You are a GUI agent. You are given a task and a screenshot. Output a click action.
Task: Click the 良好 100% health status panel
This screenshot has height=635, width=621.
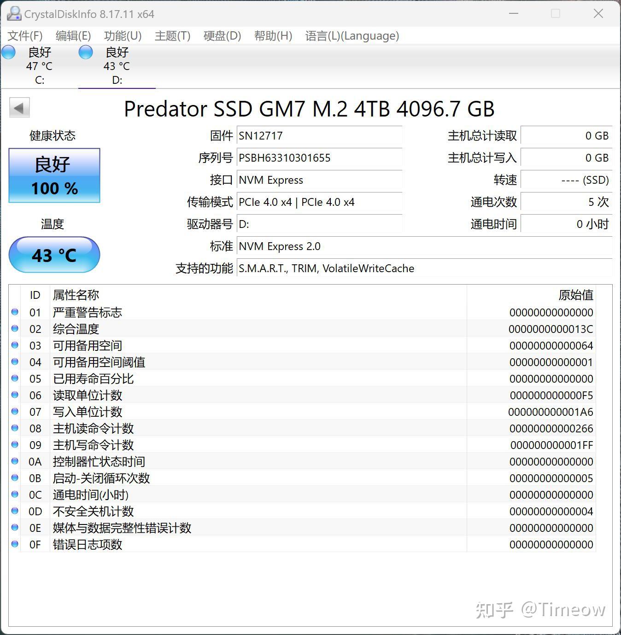54,175
